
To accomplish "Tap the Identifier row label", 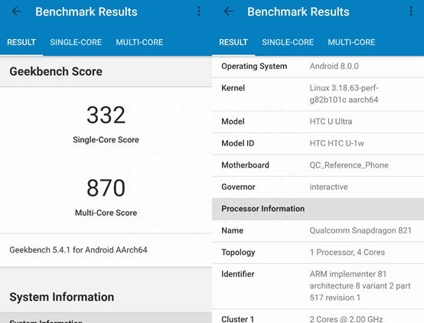I will 238,274.
